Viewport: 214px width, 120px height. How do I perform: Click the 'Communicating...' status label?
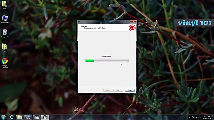coord(107,56)
